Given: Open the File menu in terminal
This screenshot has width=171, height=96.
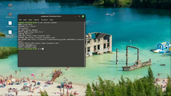Looking at the screenshot, I should [x=20, y=20].
